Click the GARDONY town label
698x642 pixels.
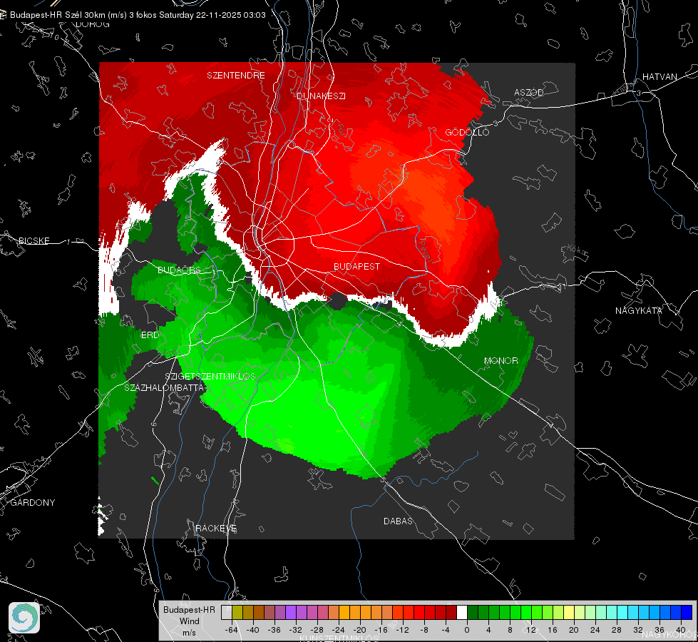tap(33, 503)
